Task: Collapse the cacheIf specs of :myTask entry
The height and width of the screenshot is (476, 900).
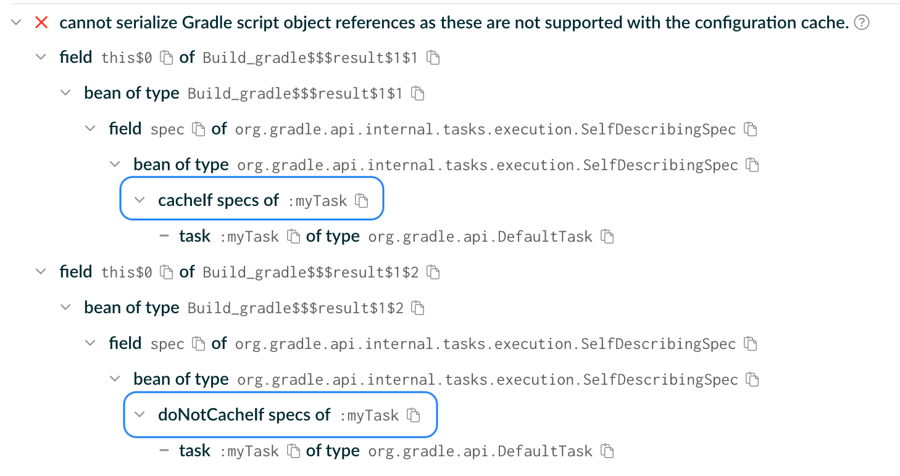Action: tap(140, 200)
